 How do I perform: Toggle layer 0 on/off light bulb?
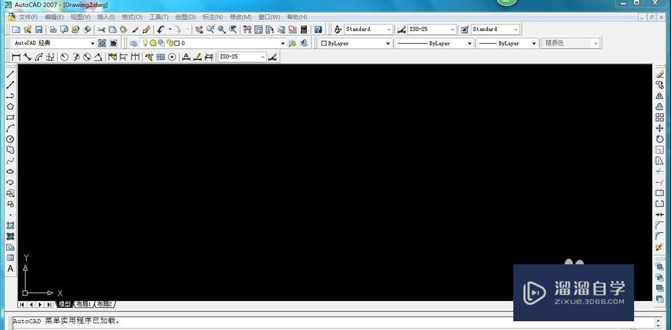point(145,43)
